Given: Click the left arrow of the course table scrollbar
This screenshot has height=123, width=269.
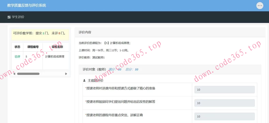Looking at the screenshot, I should (14, 74).
